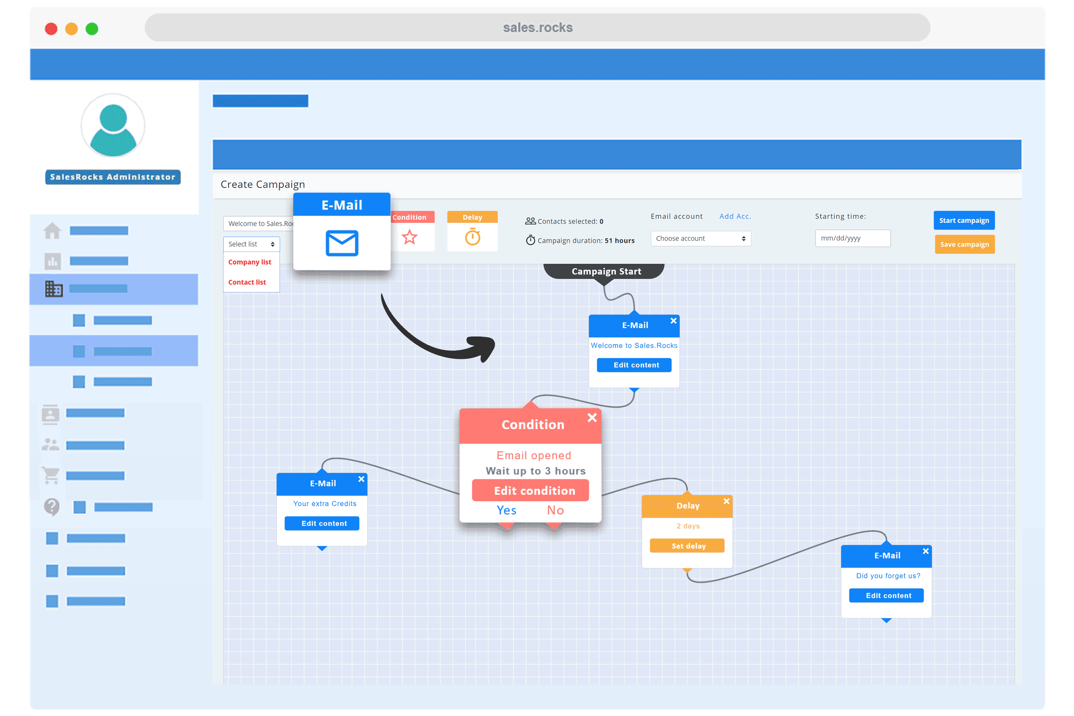
Task: Choose Contact list option
Action: (x=247, y=282)
